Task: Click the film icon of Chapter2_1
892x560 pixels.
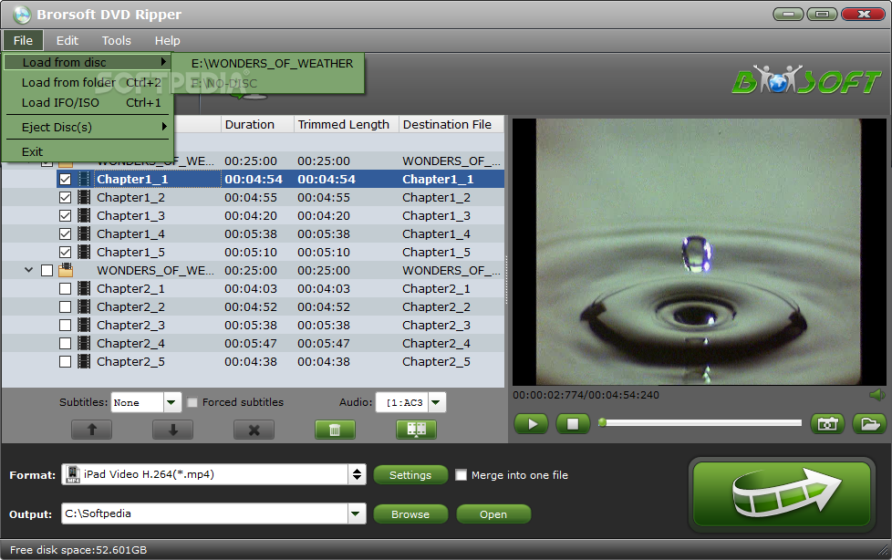Action: coord(84,288)
